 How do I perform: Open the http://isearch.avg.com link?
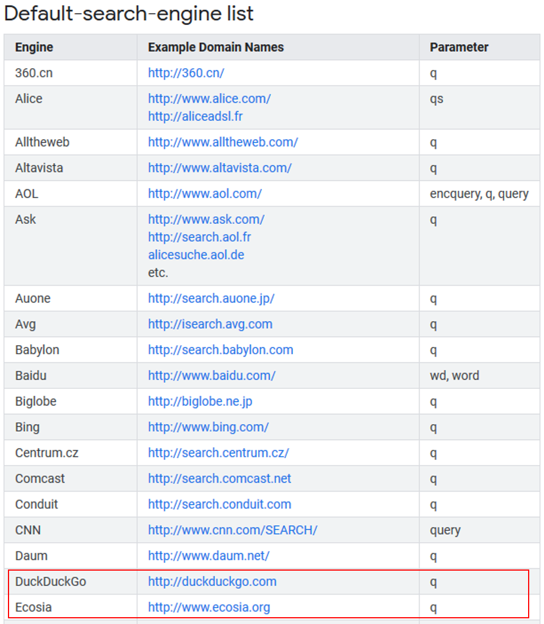210,324
